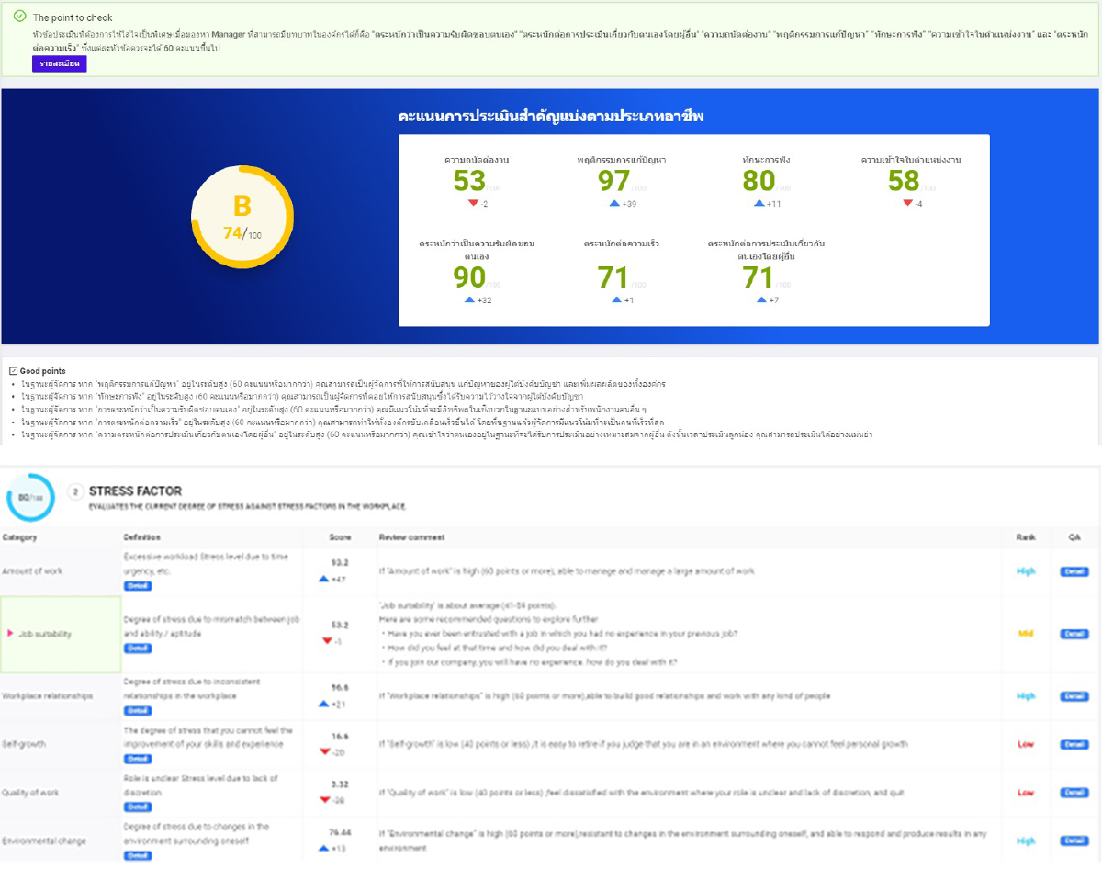Click the green check icon beside "The point to check"
Screen dimensions: 1102x880
20,16
